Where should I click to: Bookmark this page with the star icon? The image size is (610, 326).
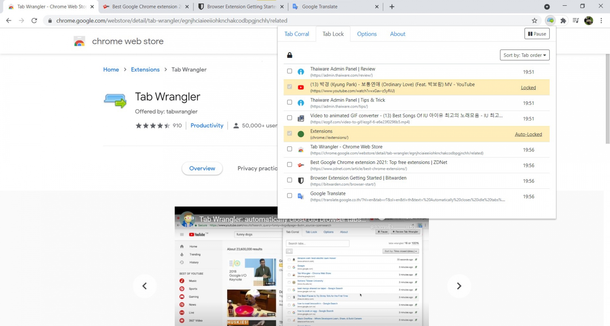(535, 21)
